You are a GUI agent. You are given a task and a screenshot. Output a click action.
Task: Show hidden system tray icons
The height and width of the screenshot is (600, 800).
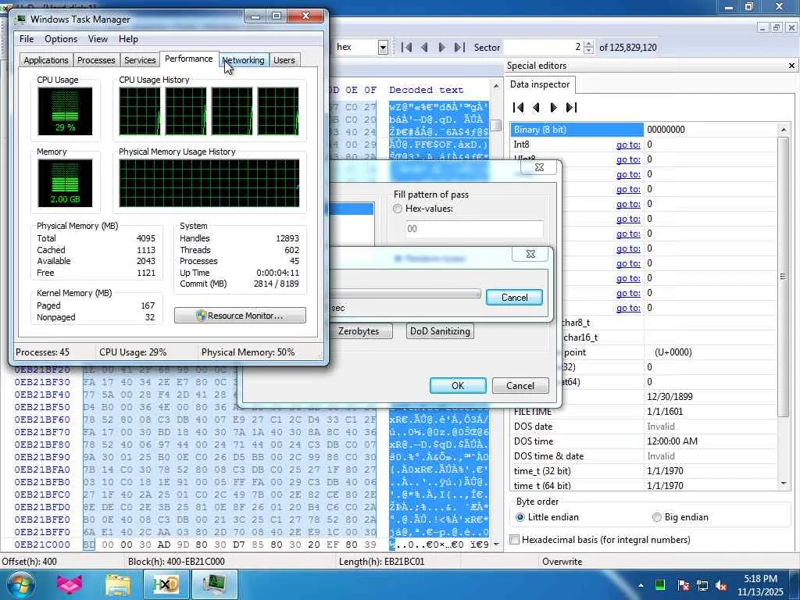click(x=641, y=584)
